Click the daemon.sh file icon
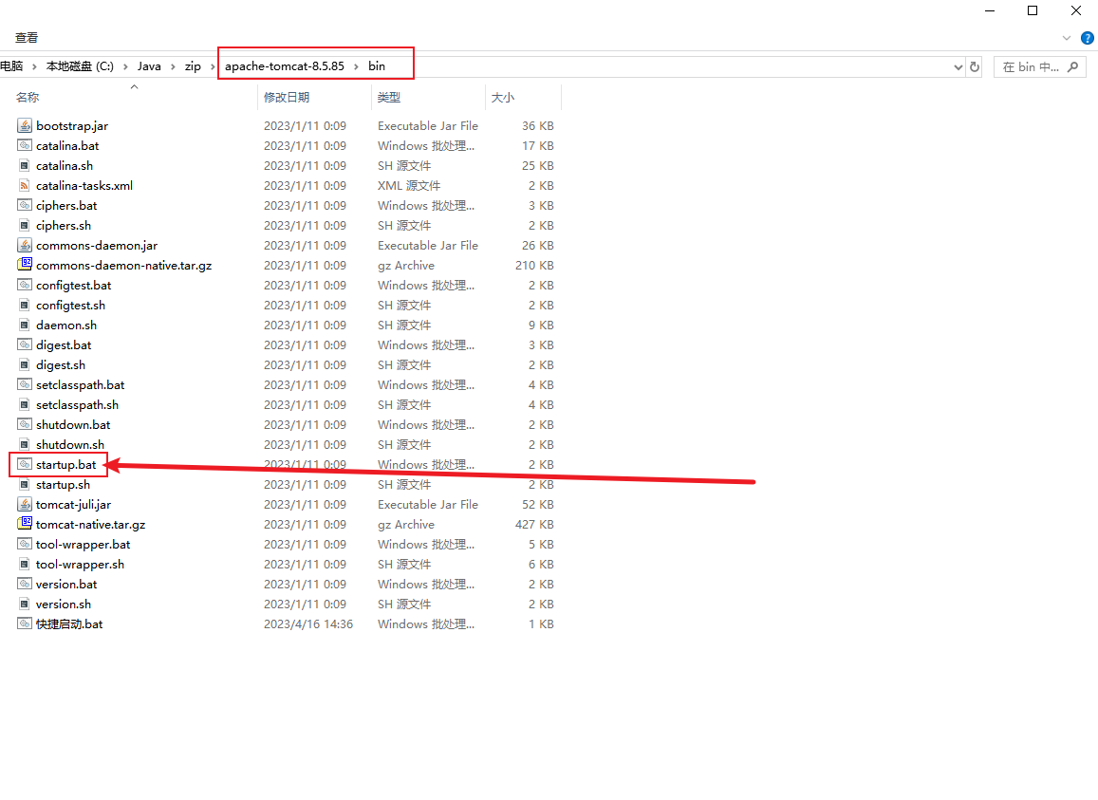 pos(25,326)
